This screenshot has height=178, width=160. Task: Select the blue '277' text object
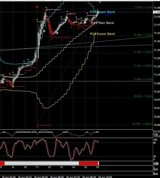tap(108, 14)
